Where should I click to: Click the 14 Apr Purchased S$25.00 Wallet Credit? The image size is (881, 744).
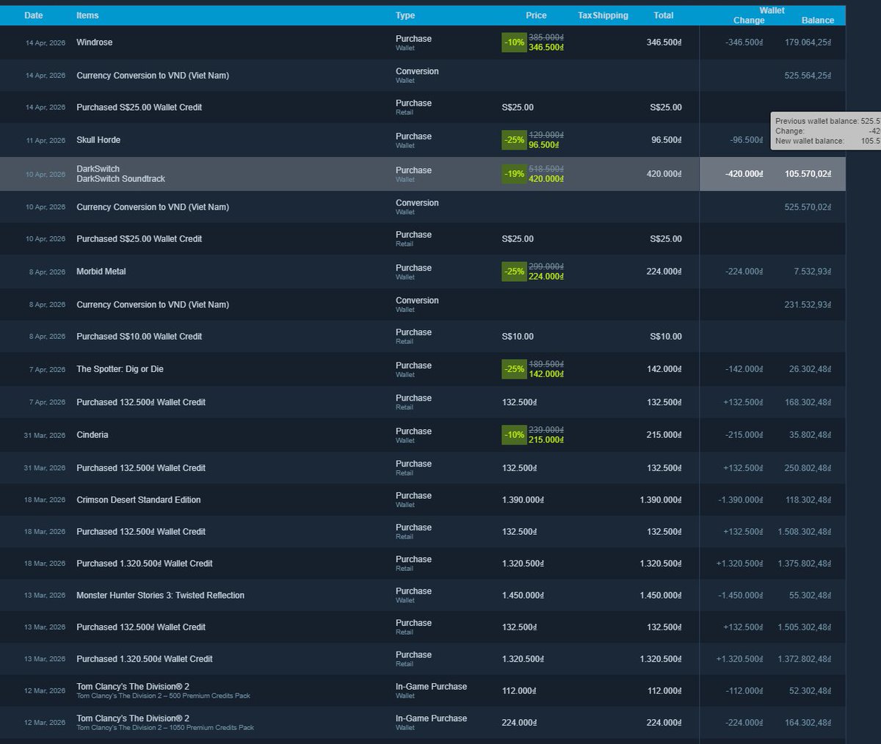423,107
